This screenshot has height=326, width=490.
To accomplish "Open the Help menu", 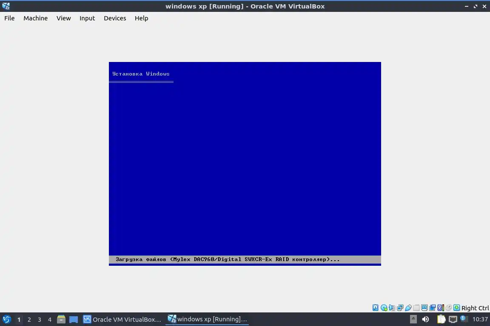I will [141, 18].
